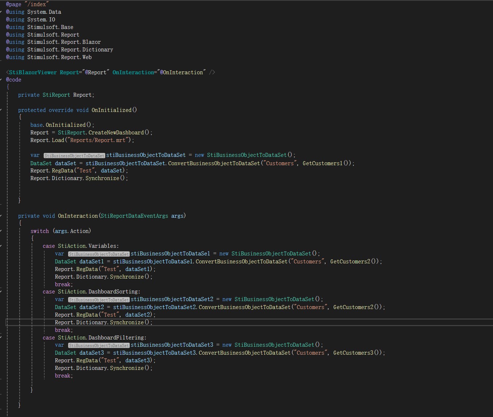Click inlay type hint before stiBusinessObjectToDataSet2
The image size is (493, 417).
(x=99, y=300)
